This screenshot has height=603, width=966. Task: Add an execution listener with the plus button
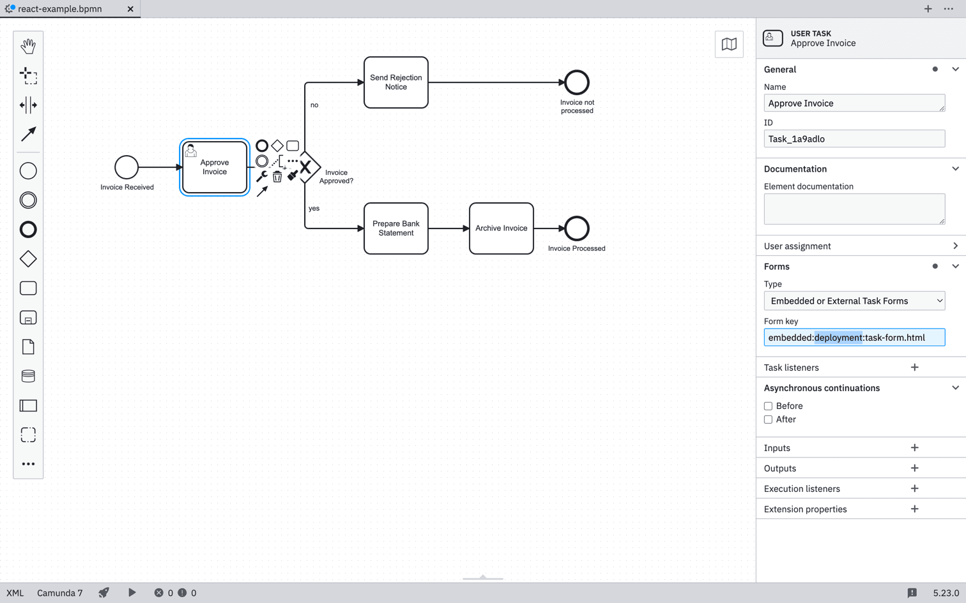(914, 488)
